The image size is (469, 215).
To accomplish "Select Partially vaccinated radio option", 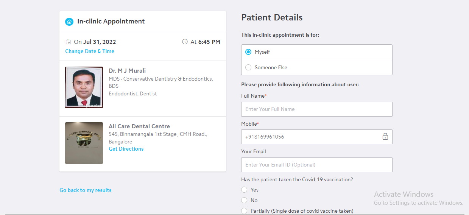I will [x=244, y=211].
